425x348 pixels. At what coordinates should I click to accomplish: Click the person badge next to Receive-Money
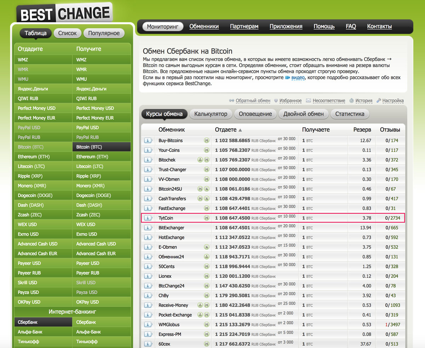click(x=200, y=305)
